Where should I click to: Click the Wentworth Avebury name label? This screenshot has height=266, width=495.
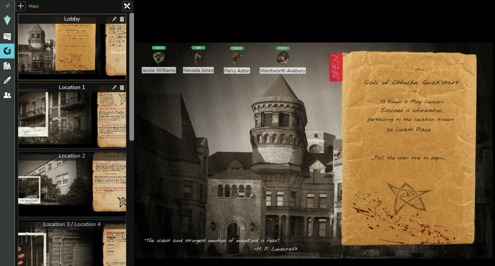tap(283, 70)
